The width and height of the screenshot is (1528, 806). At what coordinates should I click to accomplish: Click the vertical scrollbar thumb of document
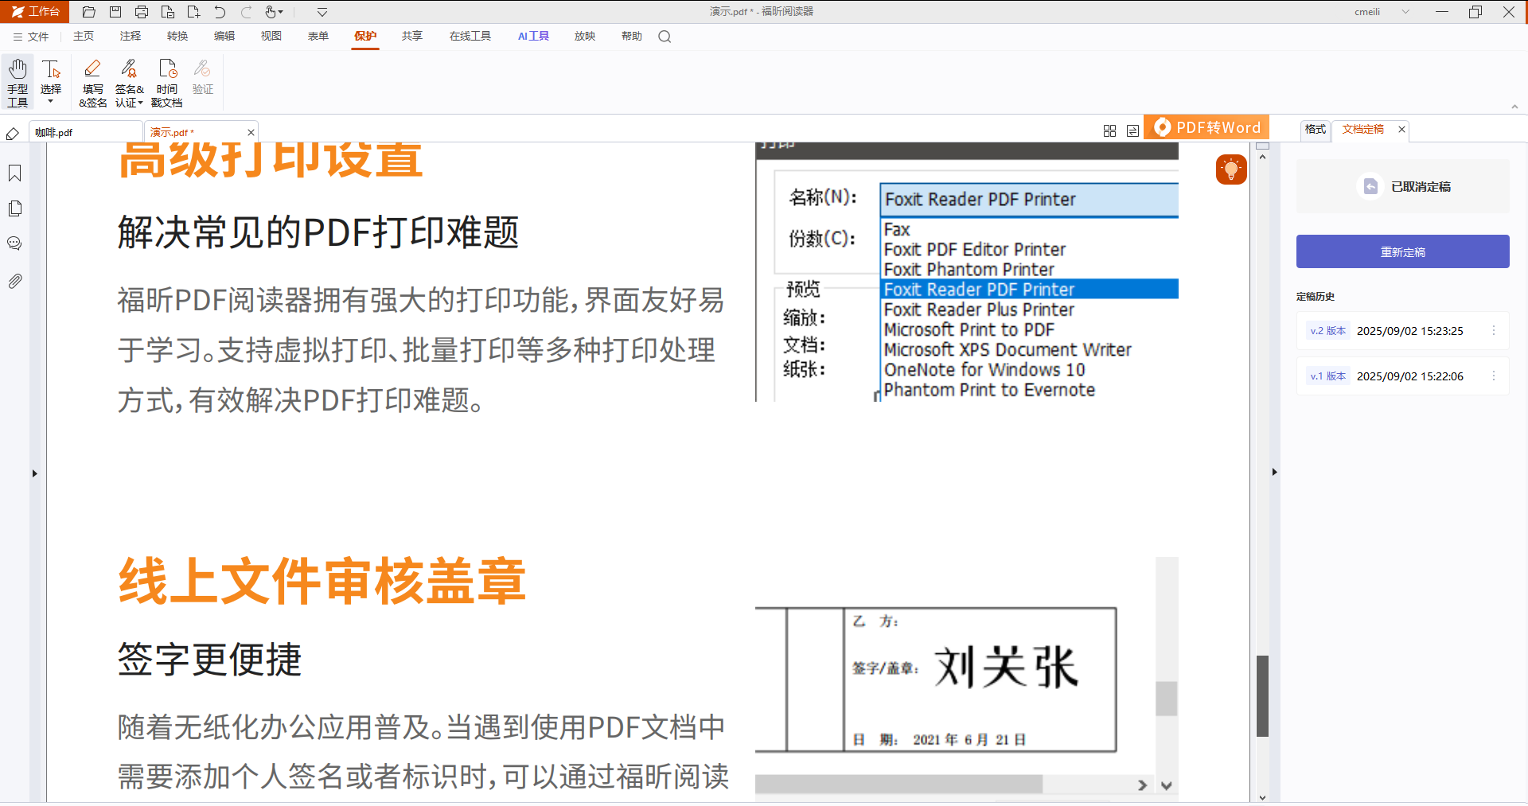pyautogui.click(x=1262, y=696)
